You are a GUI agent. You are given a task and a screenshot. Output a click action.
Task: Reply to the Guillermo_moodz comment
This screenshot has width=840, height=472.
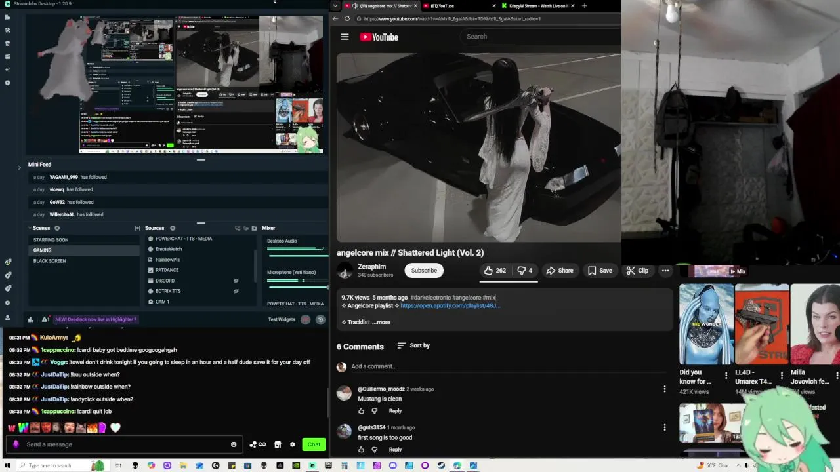[x=395, y=411]
